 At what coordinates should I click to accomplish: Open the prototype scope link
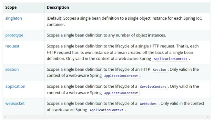[x=14, y=35]
